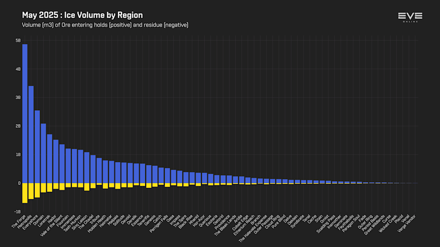Click the Period Basis x-axis label
Screen dimensions: 440x247
(370, 223)
